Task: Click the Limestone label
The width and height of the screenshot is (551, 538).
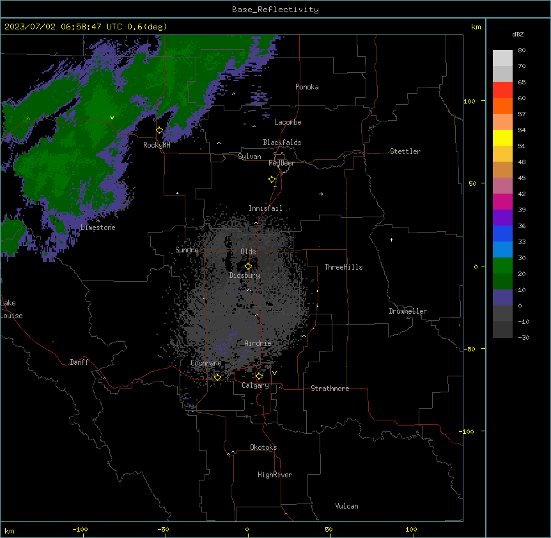Action: tap(98, 227)
